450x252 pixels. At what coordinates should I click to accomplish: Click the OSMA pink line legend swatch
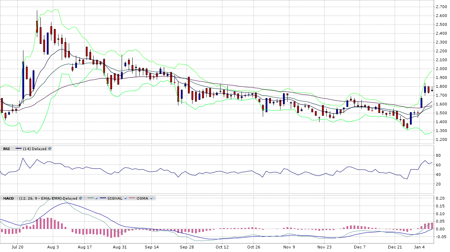pos(132,198)
